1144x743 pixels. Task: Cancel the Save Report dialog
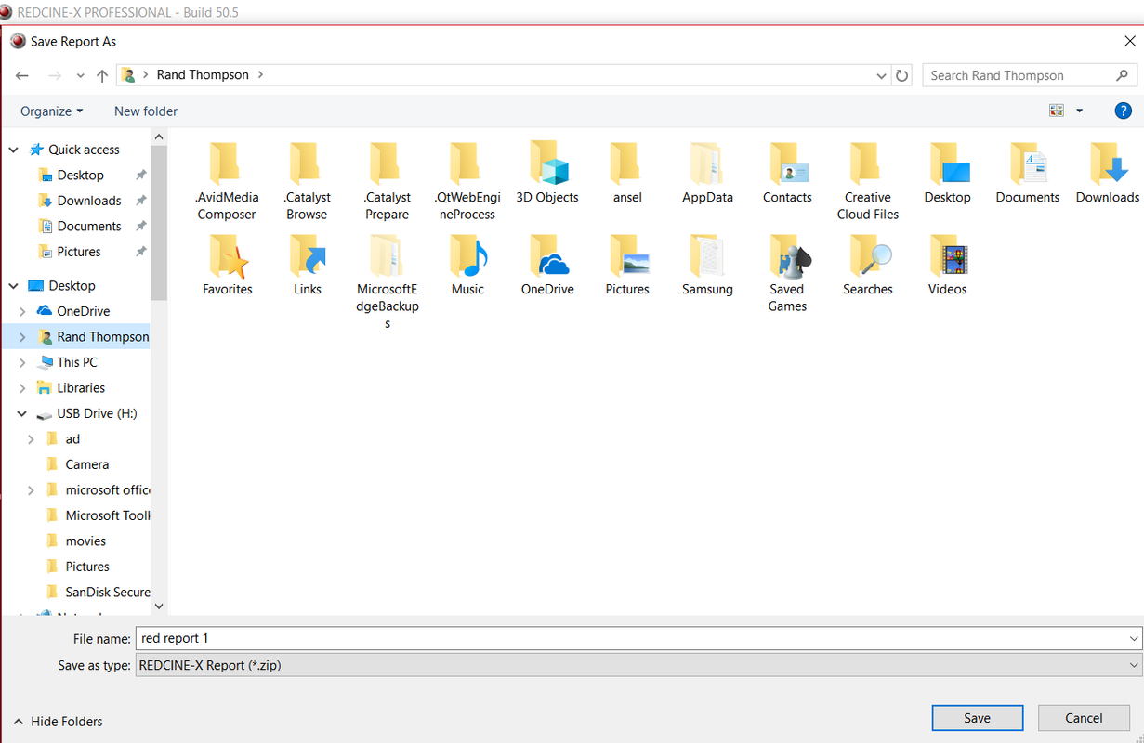pyautogui.click(x=1084, y=718)
